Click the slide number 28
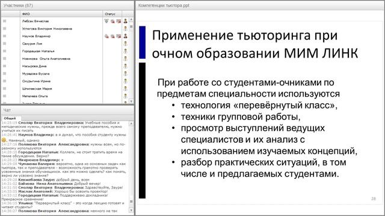The width and height of the screenshot is (385, 216). pos(374,199)
